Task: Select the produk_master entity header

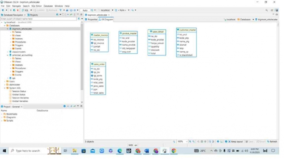Action: point(128,33)
